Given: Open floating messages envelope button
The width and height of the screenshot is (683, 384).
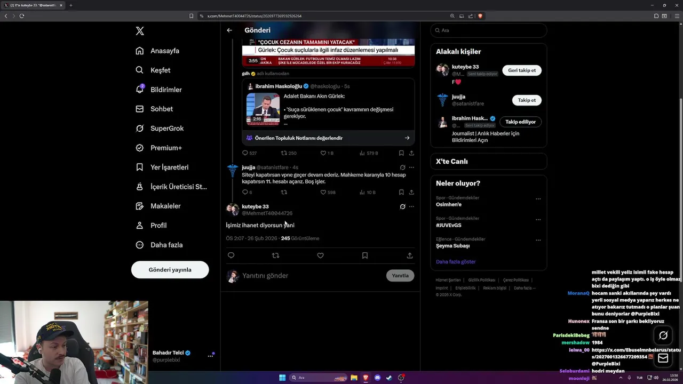Looking at the screenshot, I should click(x=663, y=358).
